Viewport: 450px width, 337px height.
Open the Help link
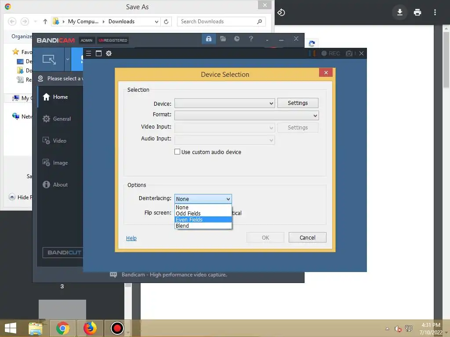131,238
